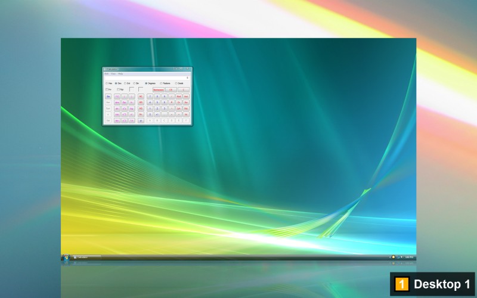The width and height of the screenshot is (477, 298).
Task: Tick the Hyp checkbox
Action: tap(120, 89)
